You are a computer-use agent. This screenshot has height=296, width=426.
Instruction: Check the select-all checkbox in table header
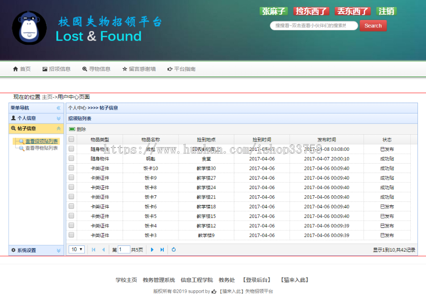pos(71,139)
